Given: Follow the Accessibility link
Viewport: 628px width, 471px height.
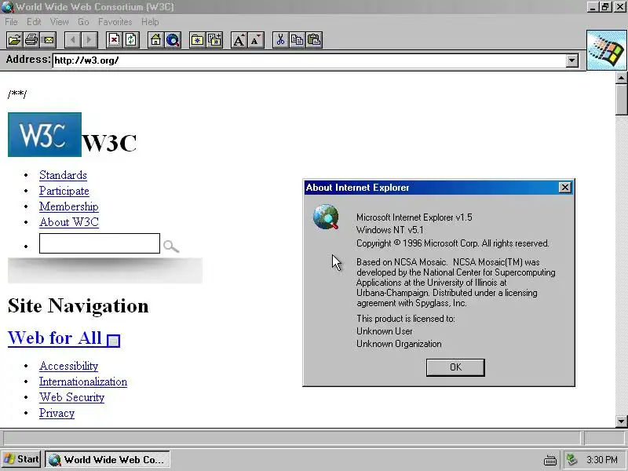Looking at the screenshot, I should click(68, 366).
